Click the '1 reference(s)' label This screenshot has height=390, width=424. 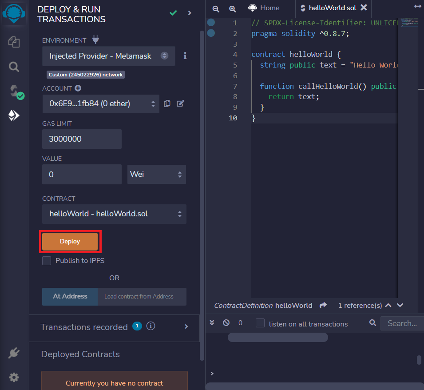tap(360, 306)
